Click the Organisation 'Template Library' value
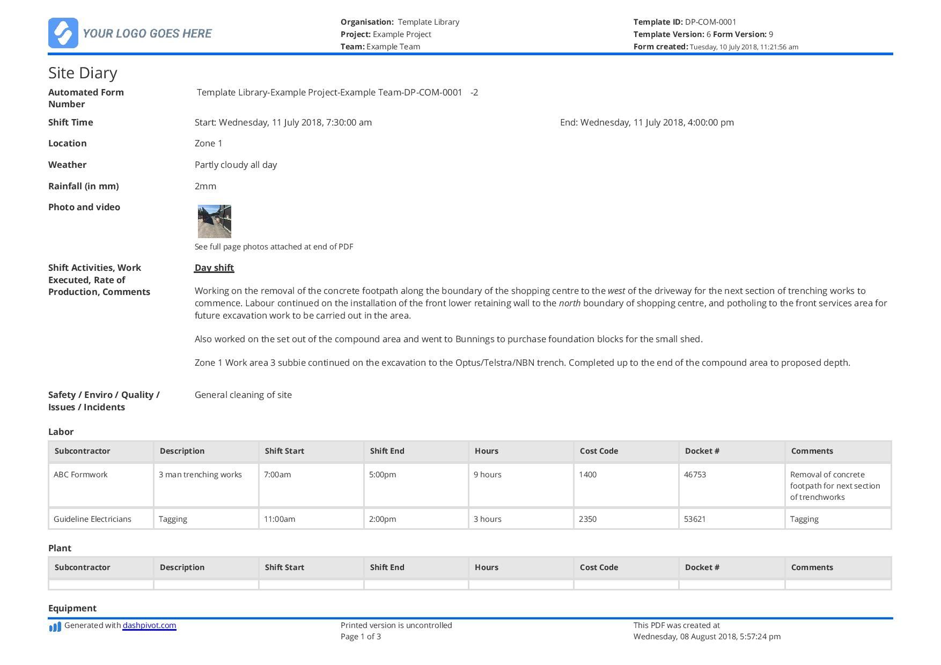Image resolution: width=941 pixels, height=665 pixels. [428, 22]
